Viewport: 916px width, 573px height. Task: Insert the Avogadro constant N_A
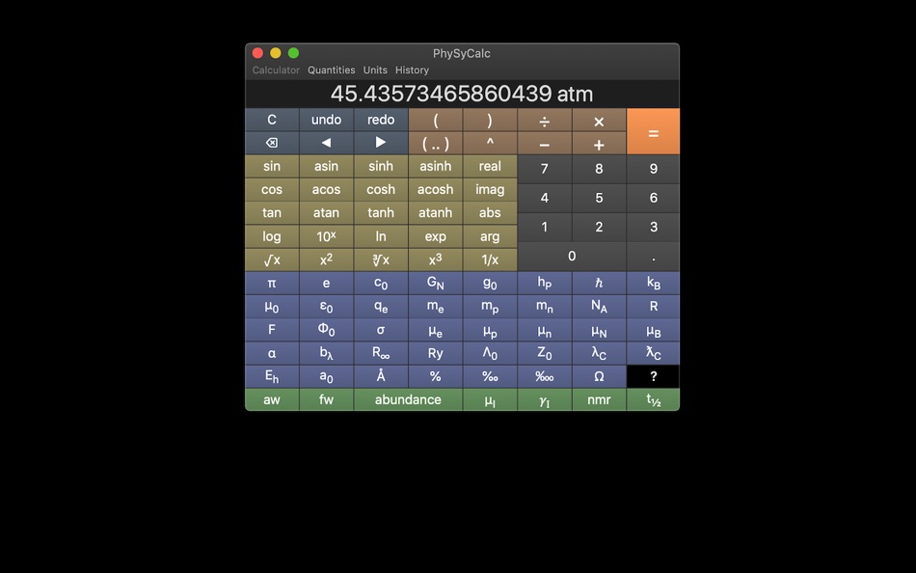pyautogui.click(x=599, y=307)
